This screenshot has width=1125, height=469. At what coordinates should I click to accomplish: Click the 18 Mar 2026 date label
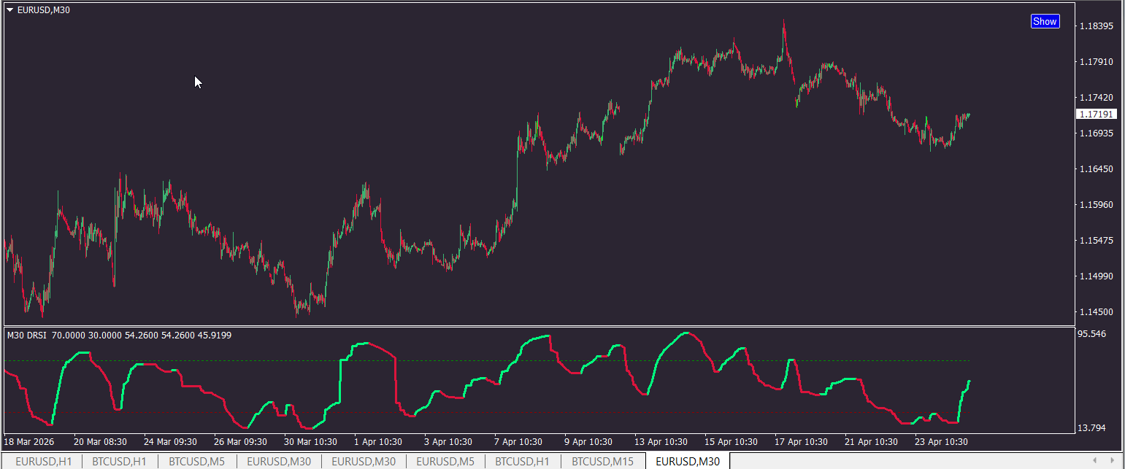tap(29, 442)
